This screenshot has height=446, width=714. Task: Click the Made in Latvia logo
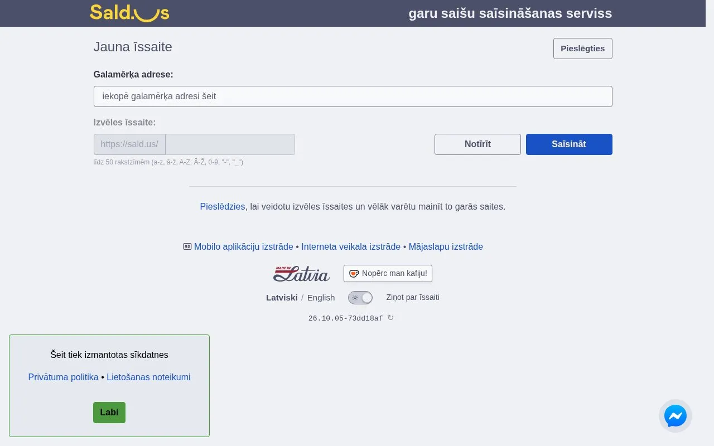pyautogui.click(x=302, y=274)
